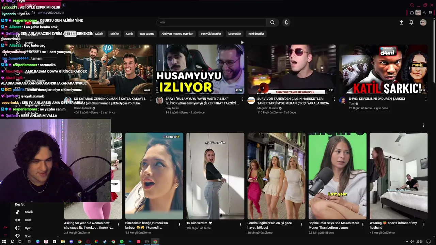436x245 pixels.
Task: Click the Oyun gaming icon in sidebar
Action: click(x=18, y=228)
